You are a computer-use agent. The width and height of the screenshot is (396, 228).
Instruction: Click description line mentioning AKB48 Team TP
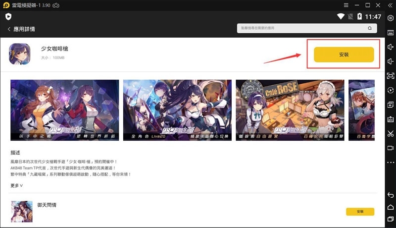[x=63, y=168]
